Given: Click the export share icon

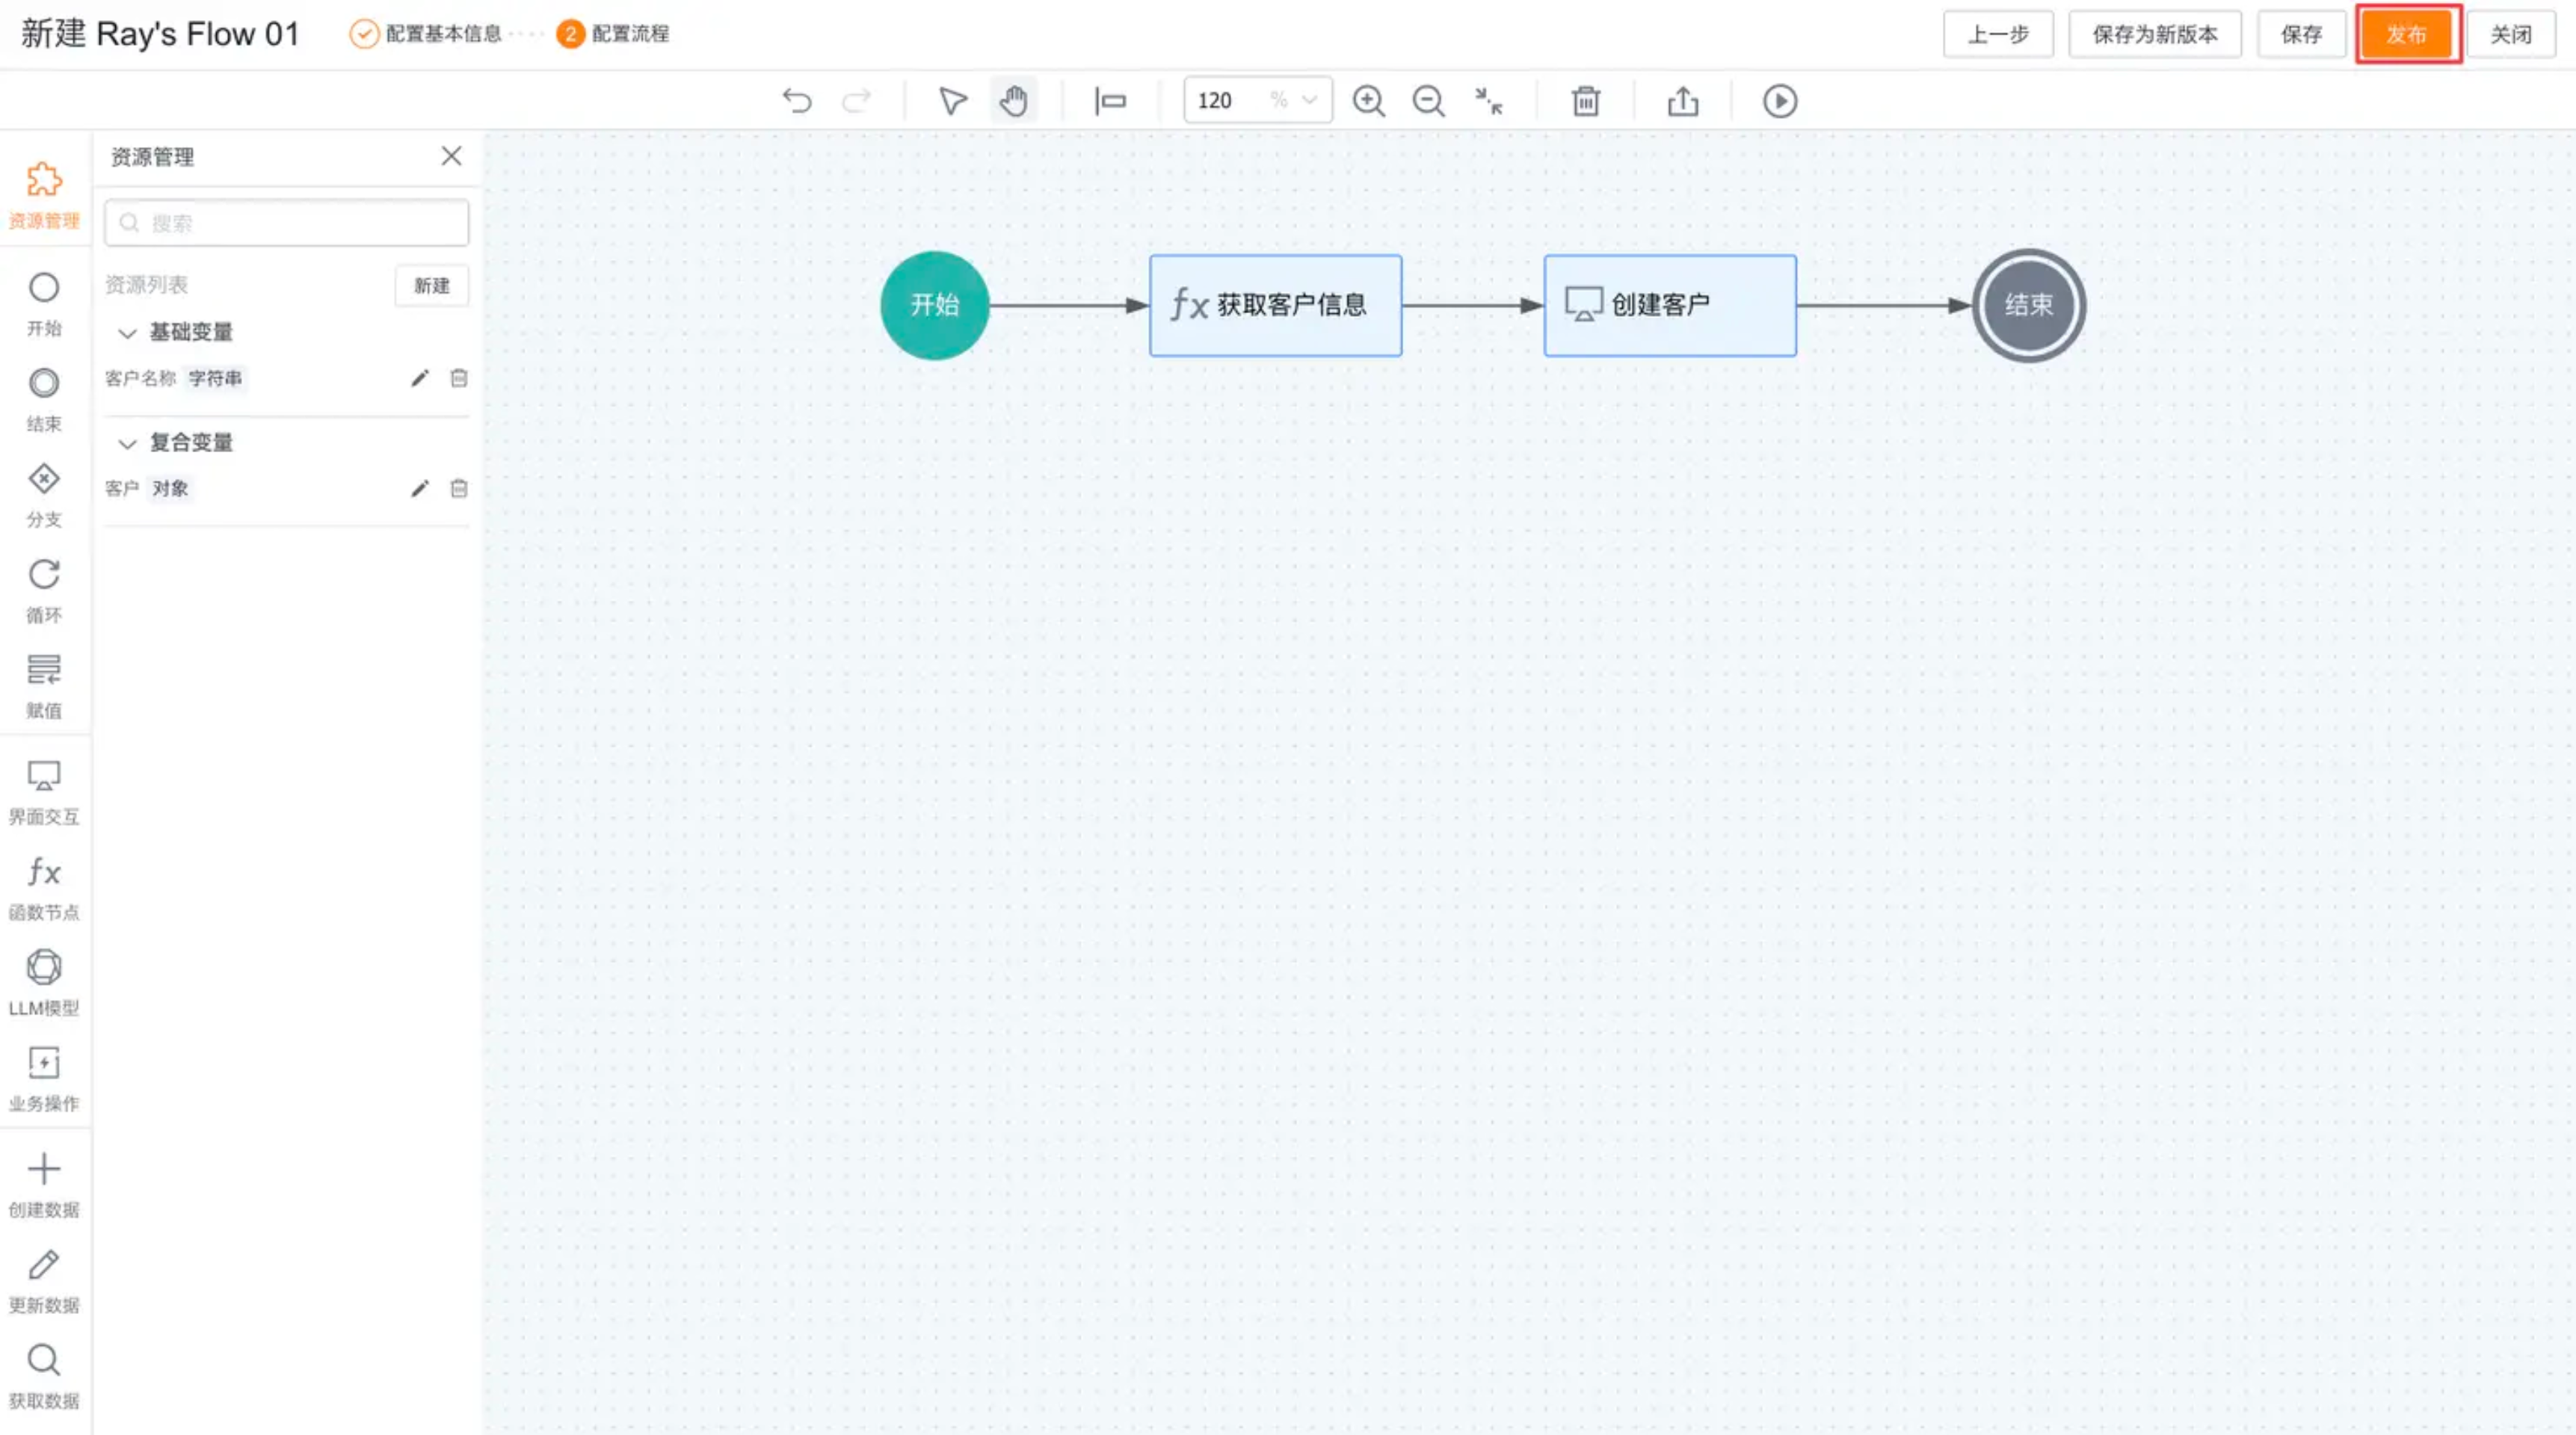Looking at the screenshot, I should [1682, 101].
